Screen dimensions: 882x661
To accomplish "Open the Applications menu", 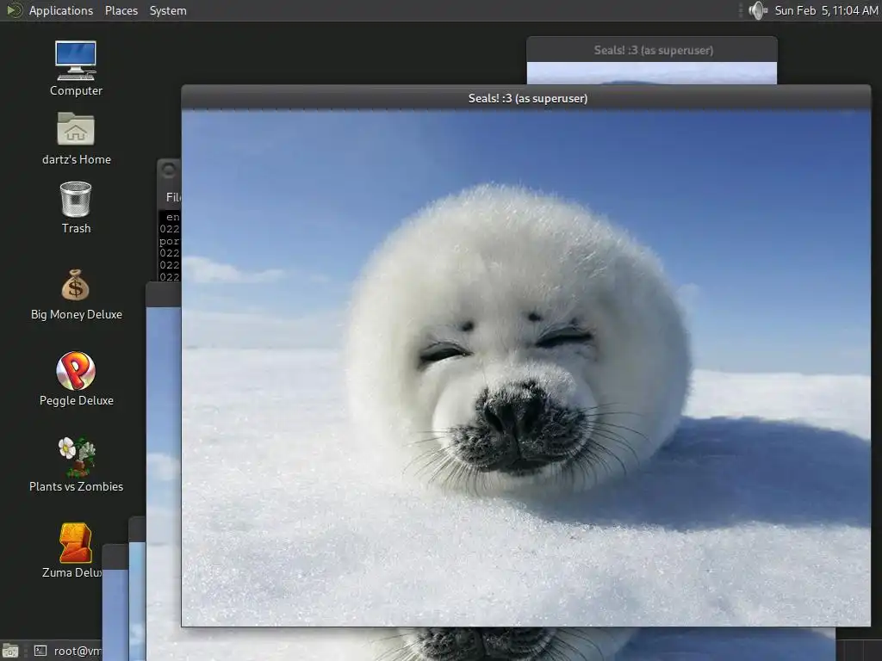I will [x=60, y=10].
